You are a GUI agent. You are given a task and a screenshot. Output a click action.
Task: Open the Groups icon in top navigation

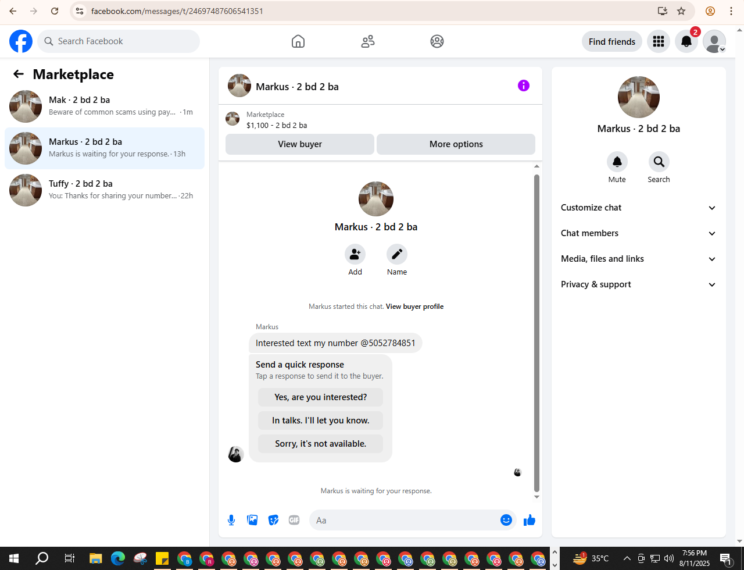click(437, 41)
